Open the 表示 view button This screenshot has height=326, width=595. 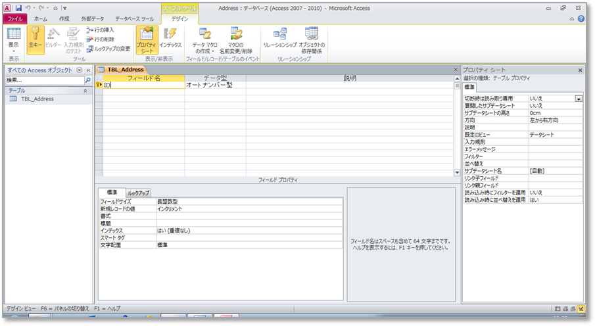pos(14,39)
